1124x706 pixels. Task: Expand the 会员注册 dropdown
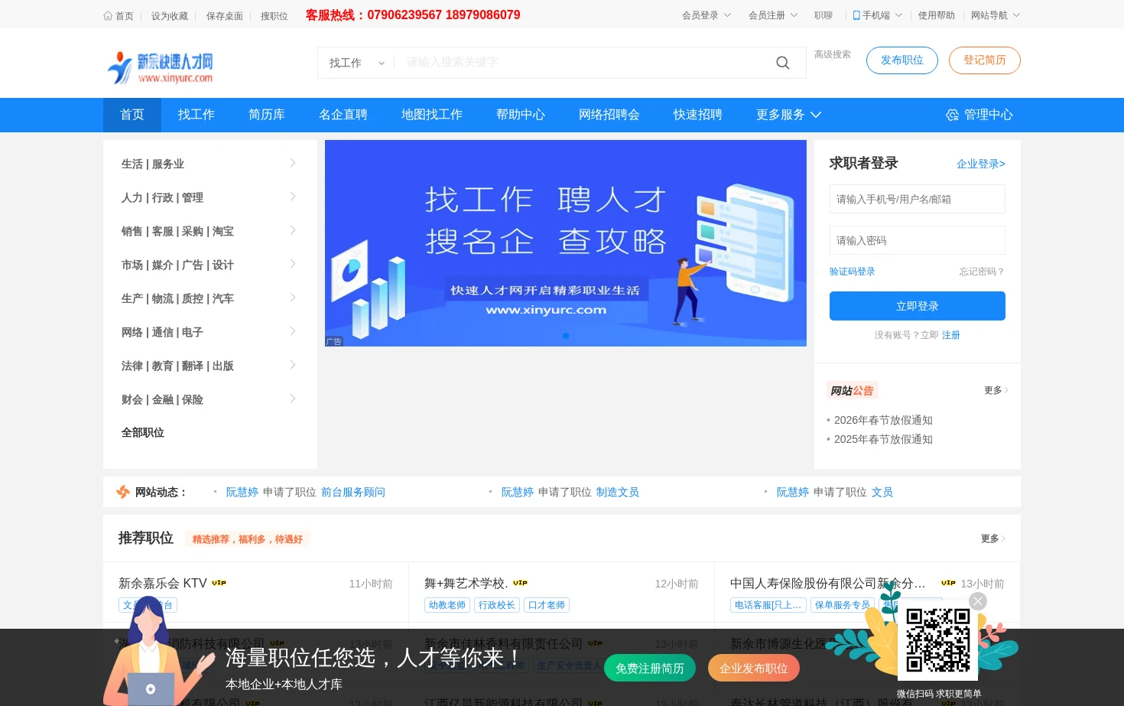[x=794, y=15]
